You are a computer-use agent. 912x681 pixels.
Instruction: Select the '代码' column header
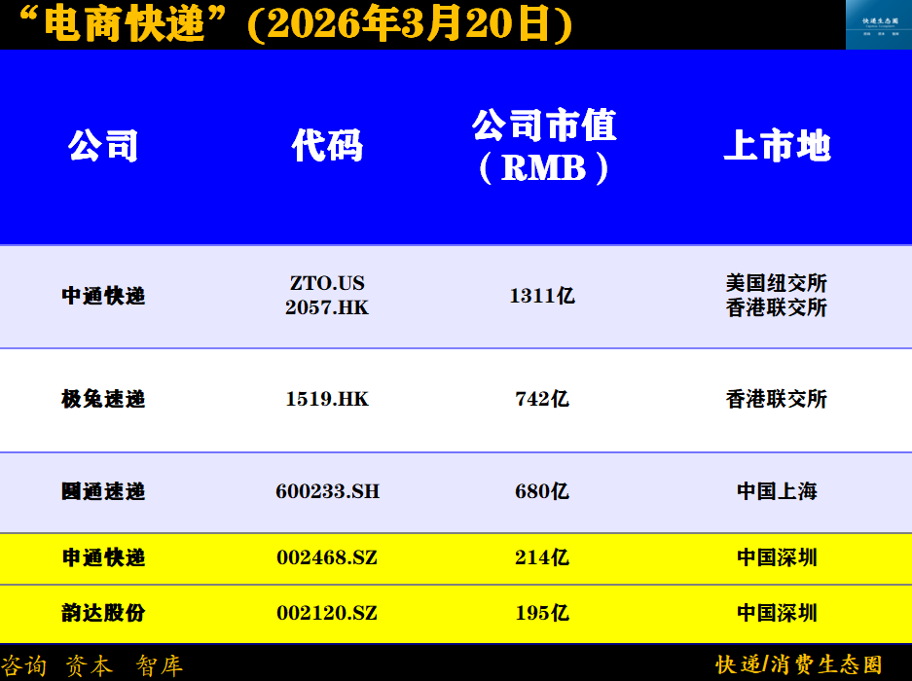[x=327, y=145]
